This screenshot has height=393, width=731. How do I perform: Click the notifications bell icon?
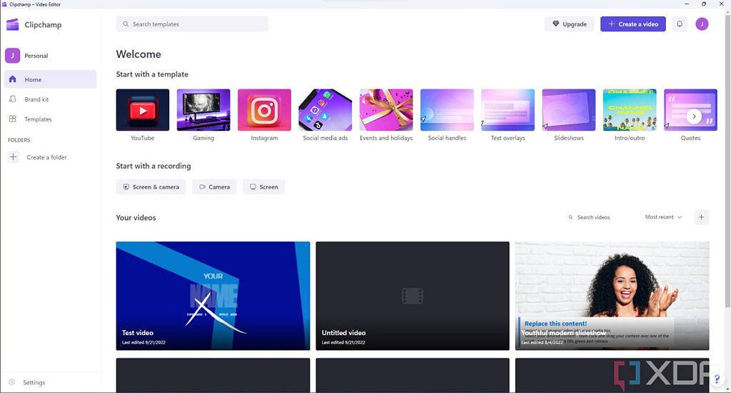(680, 24)
